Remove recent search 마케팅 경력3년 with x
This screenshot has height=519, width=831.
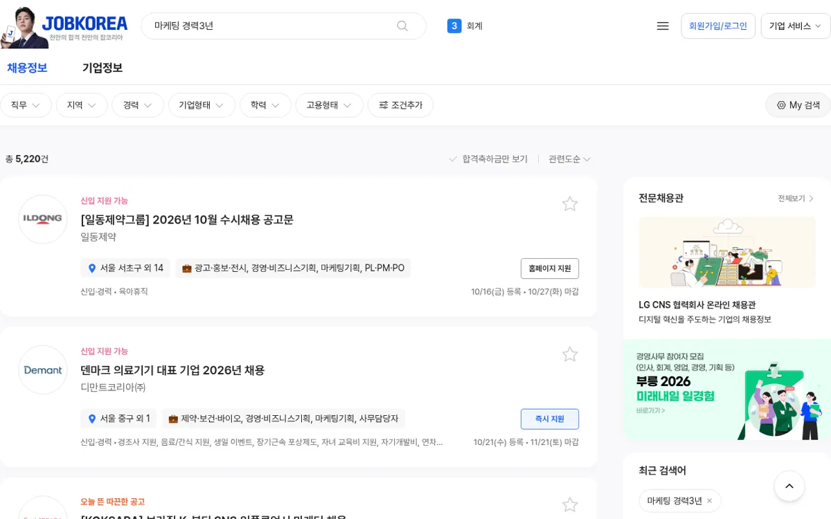709,501
